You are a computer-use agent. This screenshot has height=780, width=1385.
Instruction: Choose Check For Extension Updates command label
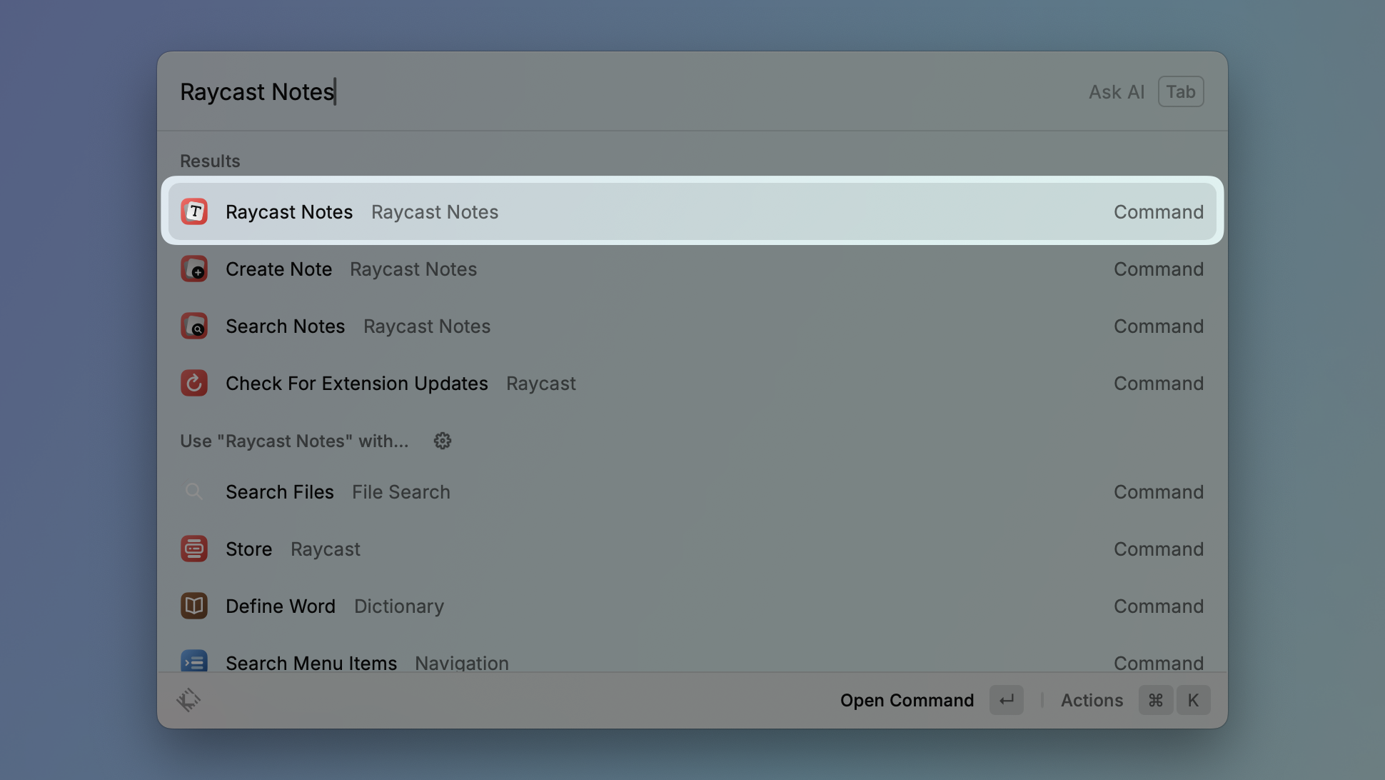pyautogui.click(x=357, y=384)
